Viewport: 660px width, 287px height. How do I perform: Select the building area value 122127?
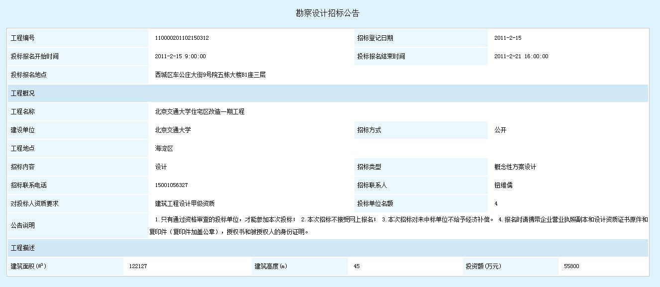(x=138, y=267)
